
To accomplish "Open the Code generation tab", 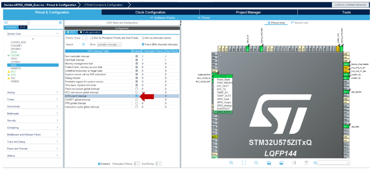I will pyautogui.click(x=90, y=32).
